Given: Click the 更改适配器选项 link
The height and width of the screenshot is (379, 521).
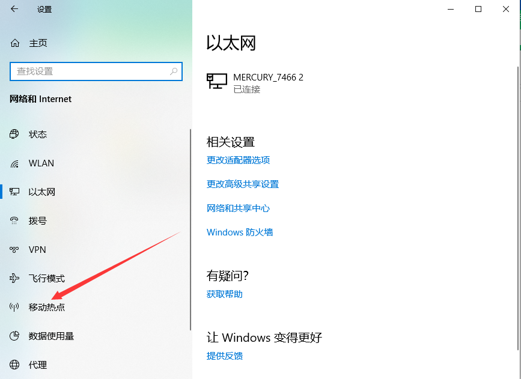Looking at the screenshot, I should click(238, 160).
